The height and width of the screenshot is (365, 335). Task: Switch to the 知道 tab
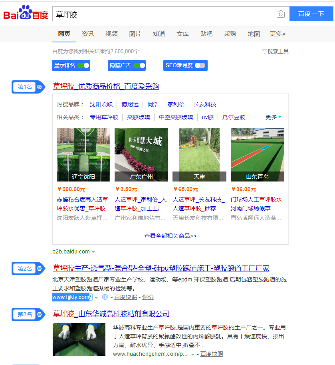coord(159,34)
